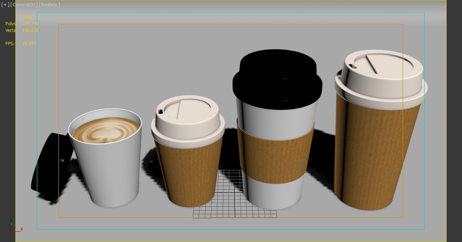Click the blue Z axis label
The width and height of the screenshot is (462, 242).
tap(11, 220)
